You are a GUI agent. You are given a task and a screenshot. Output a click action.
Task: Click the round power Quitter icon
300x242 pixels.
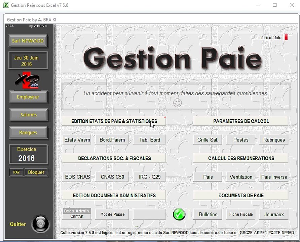[x=40, y=224]
